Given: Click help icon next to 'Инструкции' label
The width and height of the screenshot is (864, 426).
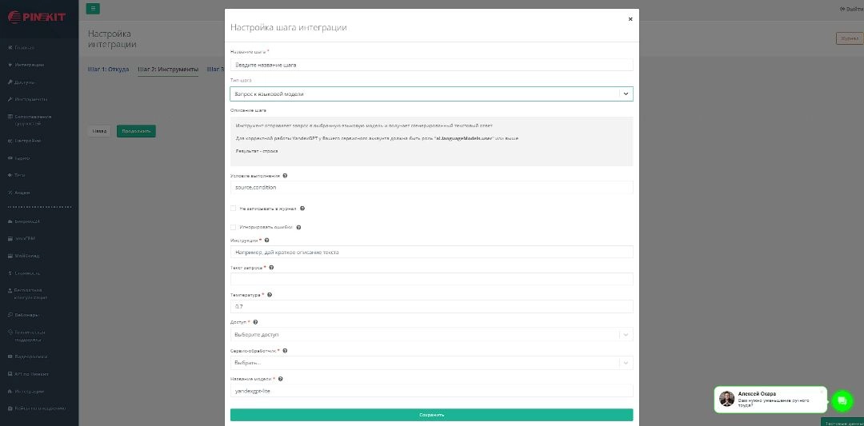Looking at the screenshot, I should 266,240.
